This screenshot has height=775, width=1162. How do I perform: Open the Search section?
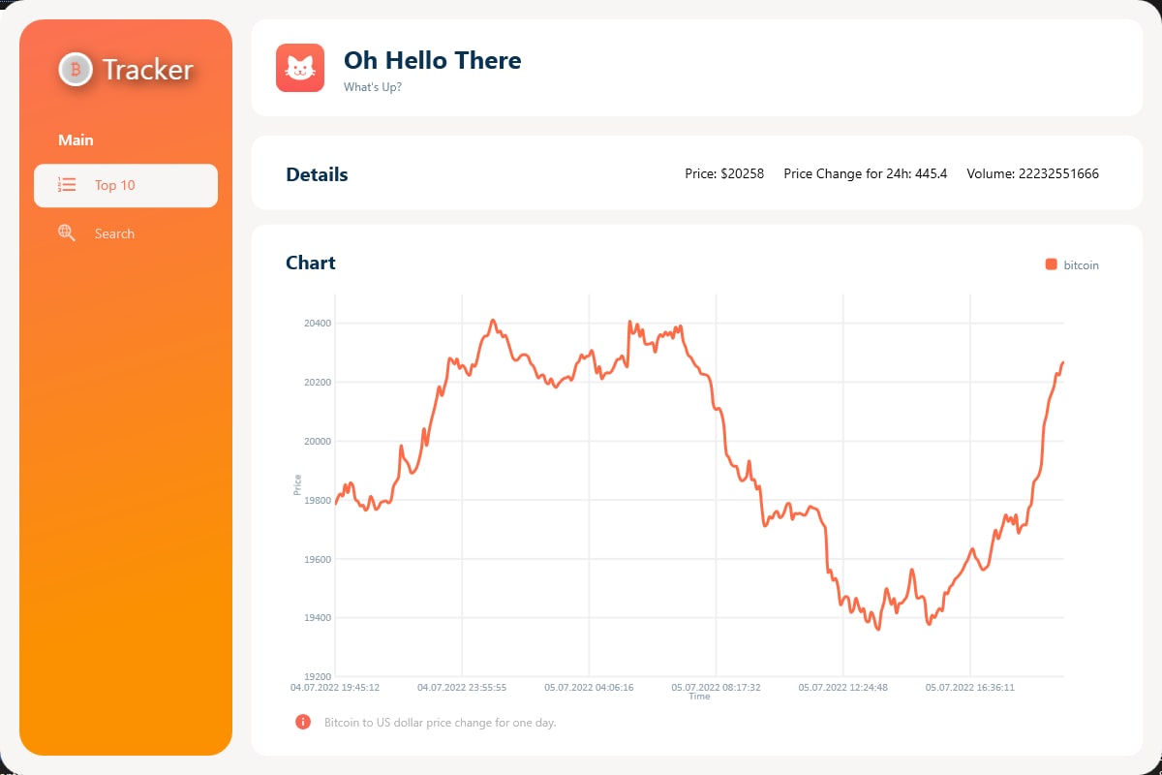113,232
